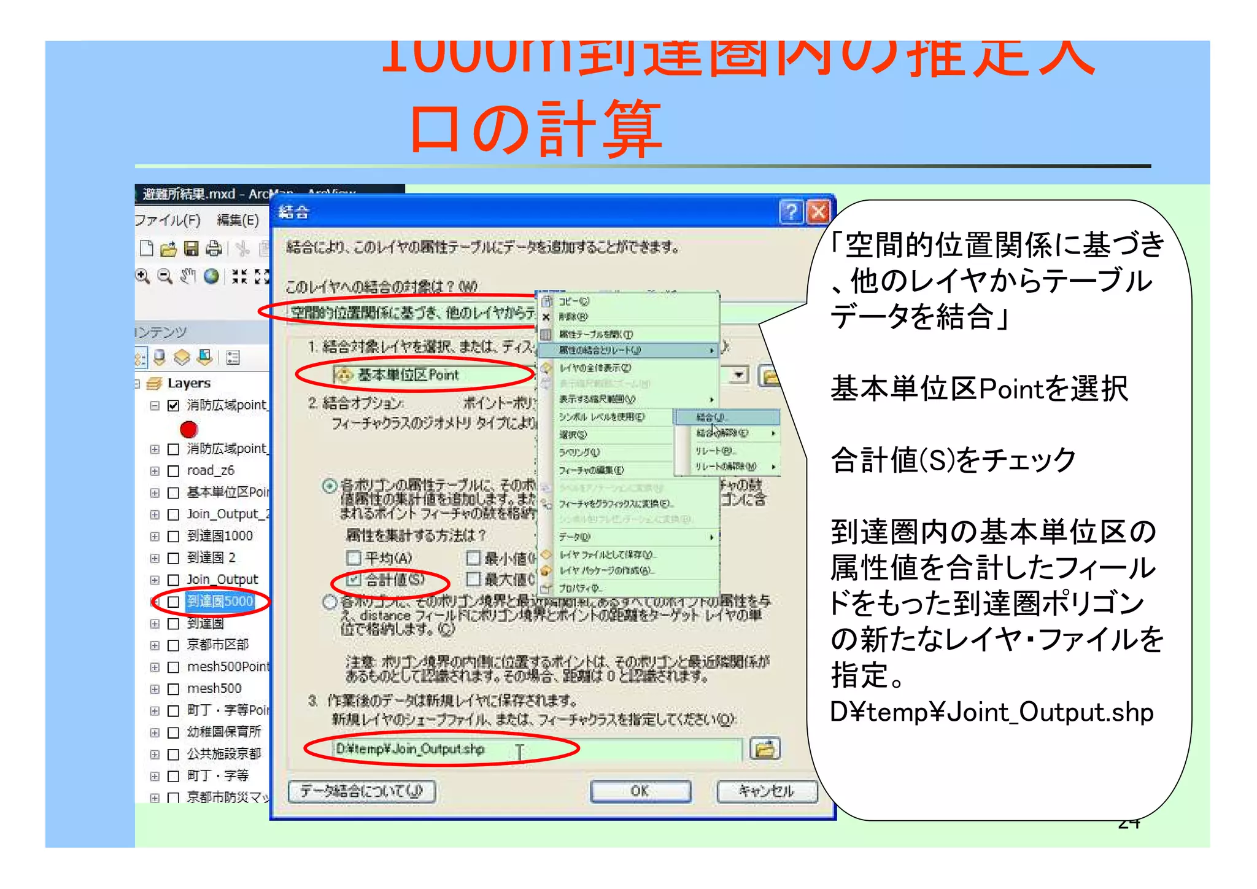Click the X icon beside 削除 menu entry

point(546,317)
